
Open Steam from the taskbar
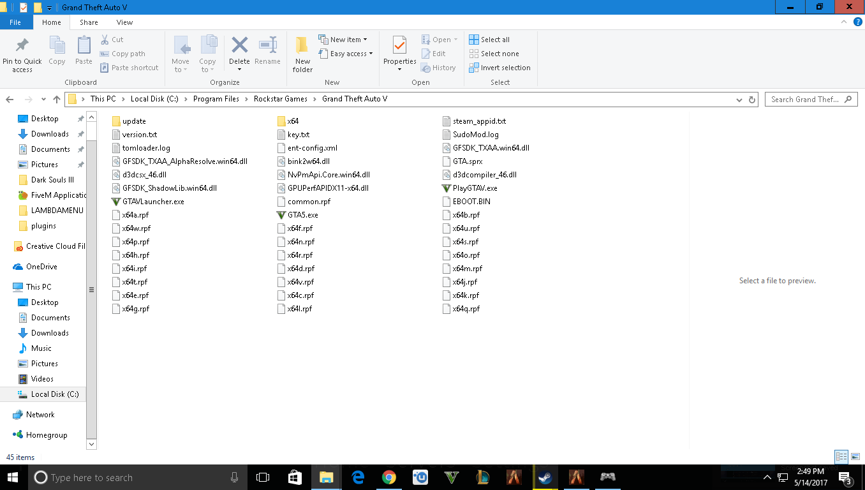click(x=545, y=477)
